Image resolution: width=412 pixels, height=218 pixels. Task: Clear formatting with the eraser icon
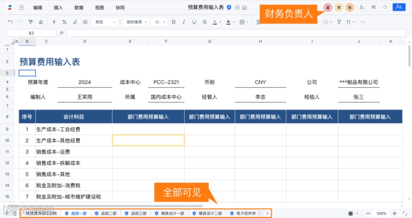point(41,22)
